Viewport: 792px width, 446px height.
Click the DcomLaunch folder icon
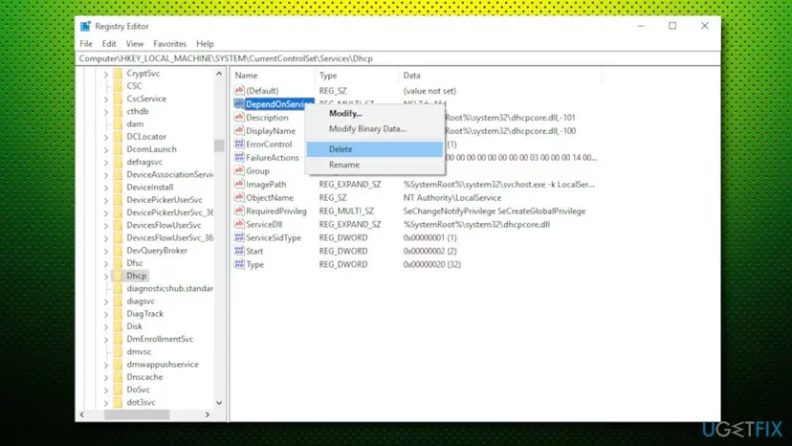pos(118,149)
